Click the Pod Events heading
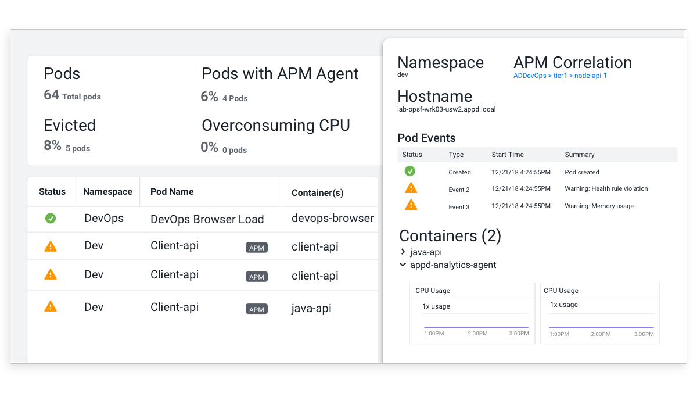The width and height of the screenshot is (697, 393). (x=427, y=138)
